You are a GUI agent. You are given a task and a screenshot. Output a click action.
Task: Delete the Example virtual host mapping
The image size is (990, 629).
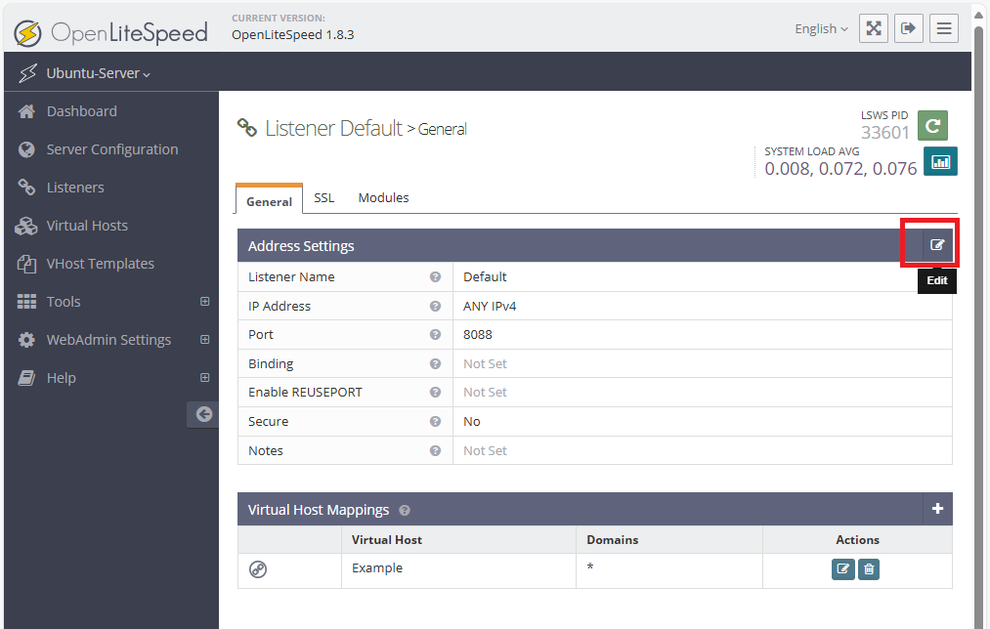[869, 569]
